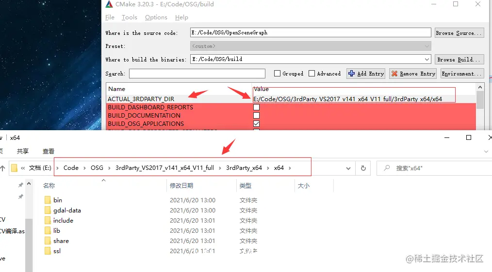Open the Help menu in CMake
Image resolution: width=492 pixels, height=272 pixels.
(x=181, y=17)
